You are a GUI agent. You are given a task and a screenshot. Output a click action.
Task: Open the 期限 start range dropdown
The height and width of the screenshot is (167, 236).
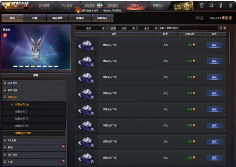[126, 28]
